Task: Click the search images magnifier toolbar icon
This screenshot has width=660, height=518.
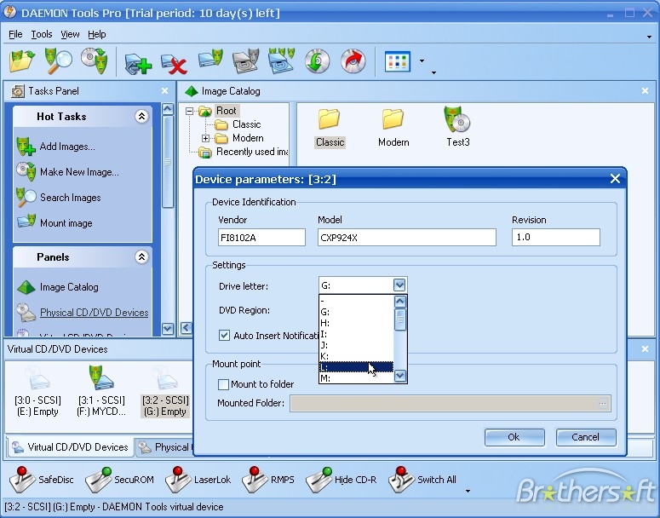Action: click(58, 61)
